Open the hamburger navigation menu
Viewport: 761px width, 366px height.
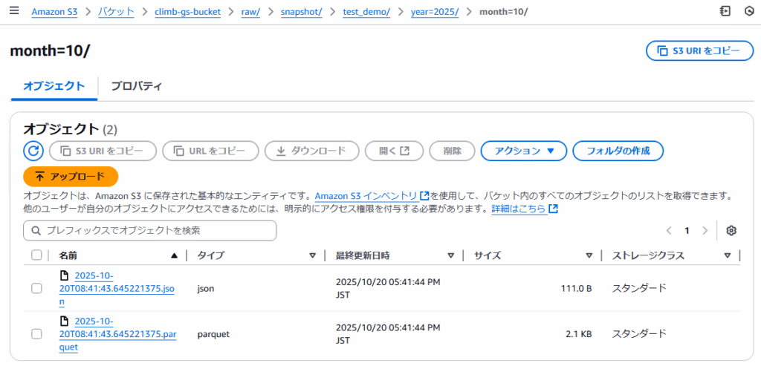(x=14, y=12)
